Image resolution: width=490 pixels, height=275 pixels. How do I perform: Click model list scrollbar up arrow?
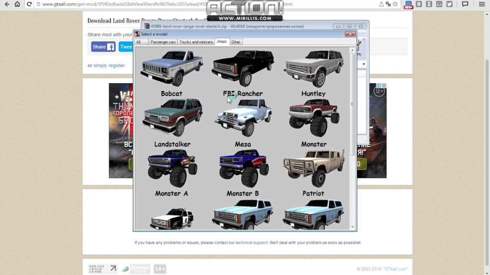coord(352,50)
